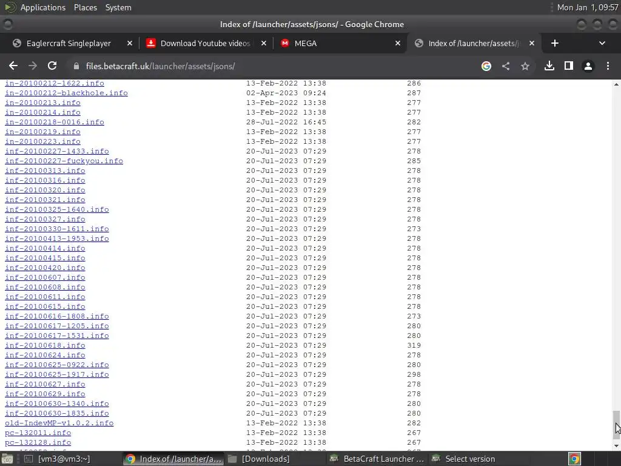Open inf-20100616-1808.info link
Image resolution: width=621 pixels, height=466 pixels.
tap(56, 316)
